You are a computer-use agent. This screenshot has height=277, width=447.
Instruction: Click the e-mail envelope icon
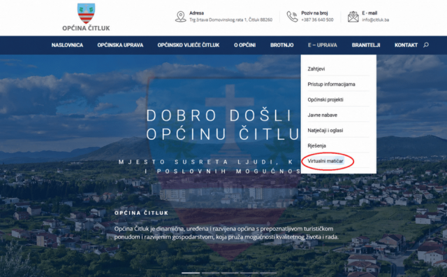coord(353,17)
